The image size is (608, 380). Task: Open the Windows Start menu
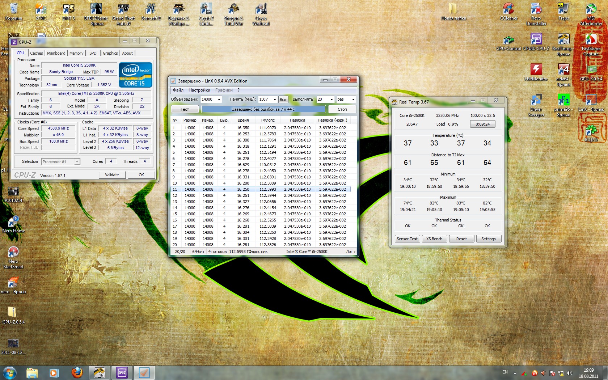[9, 372]
